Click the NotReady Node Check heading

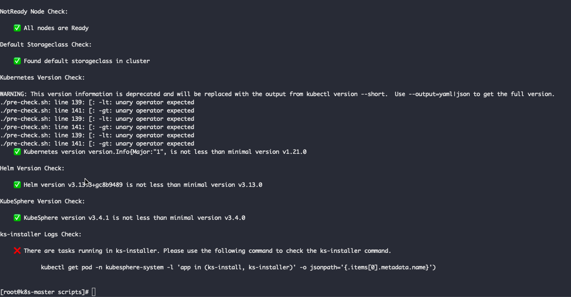point(34,12)
